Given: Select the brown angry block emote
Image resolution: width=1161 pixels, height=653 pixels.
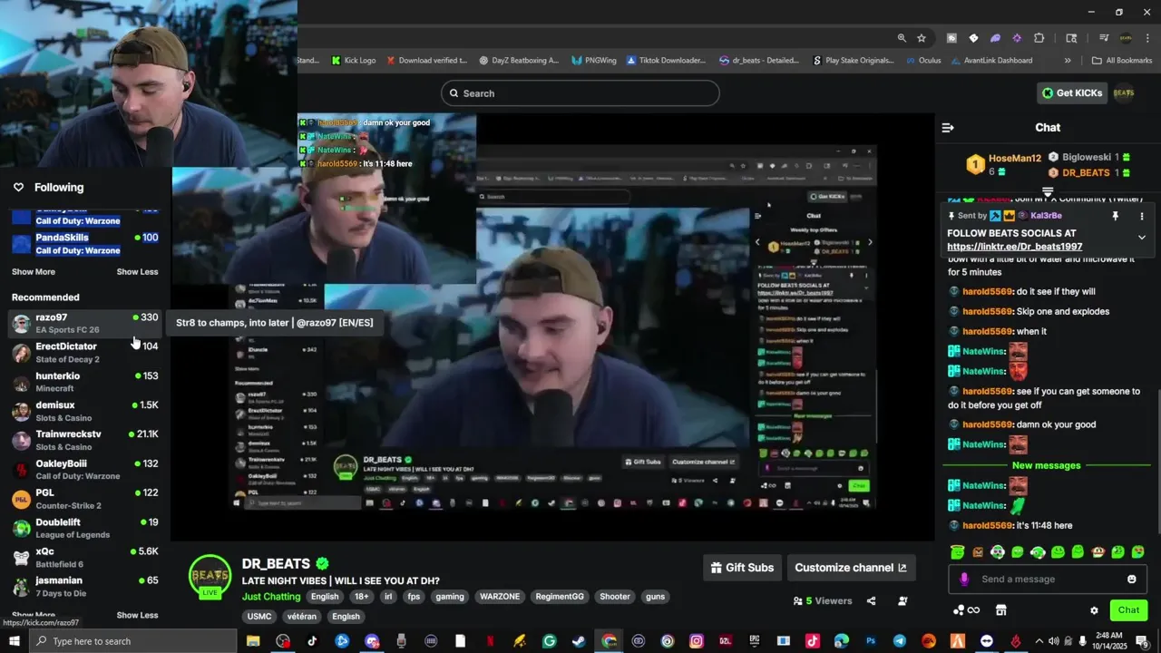Looking at the screenshot, I should pos(978,551).
